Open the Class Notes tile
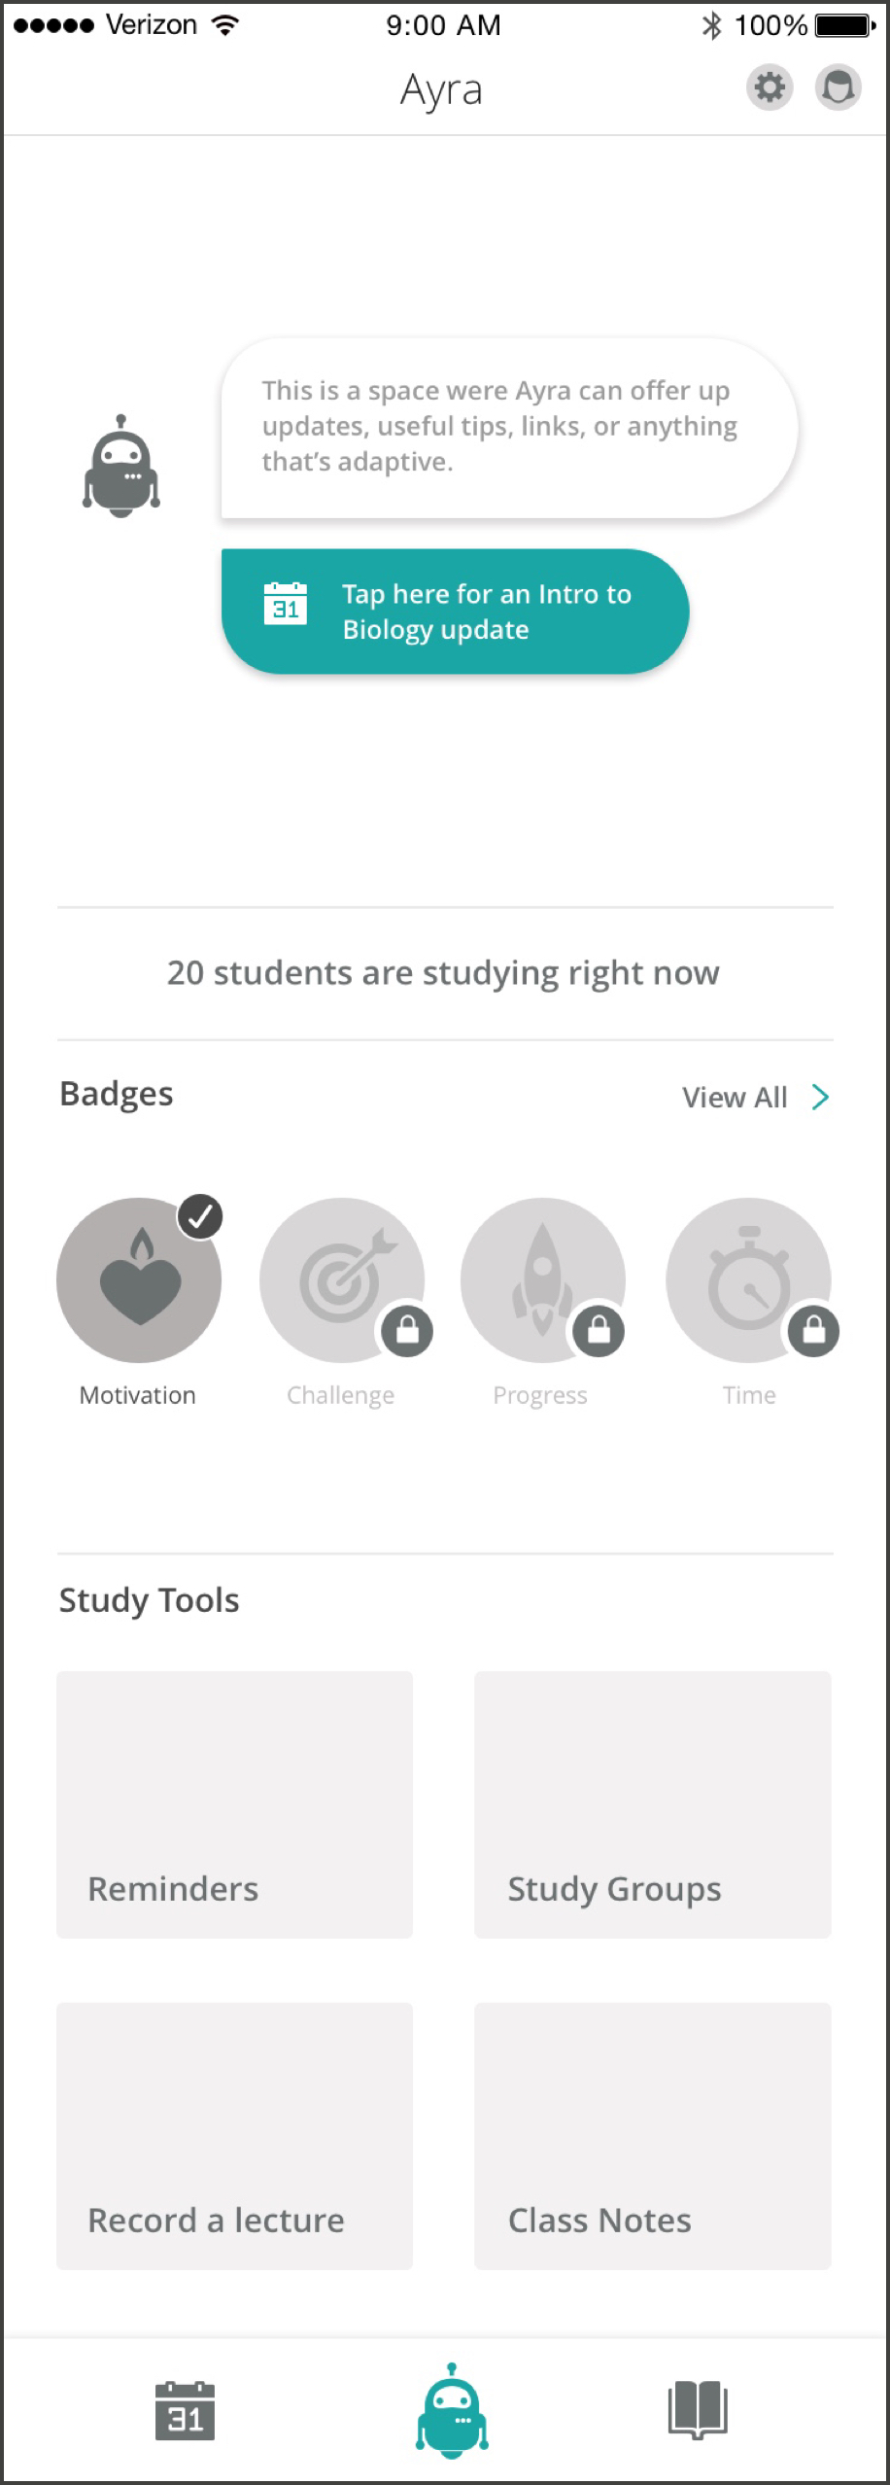Image resolution: width=890 pixels, height=2485 pixels. [x=652, y=2136]
